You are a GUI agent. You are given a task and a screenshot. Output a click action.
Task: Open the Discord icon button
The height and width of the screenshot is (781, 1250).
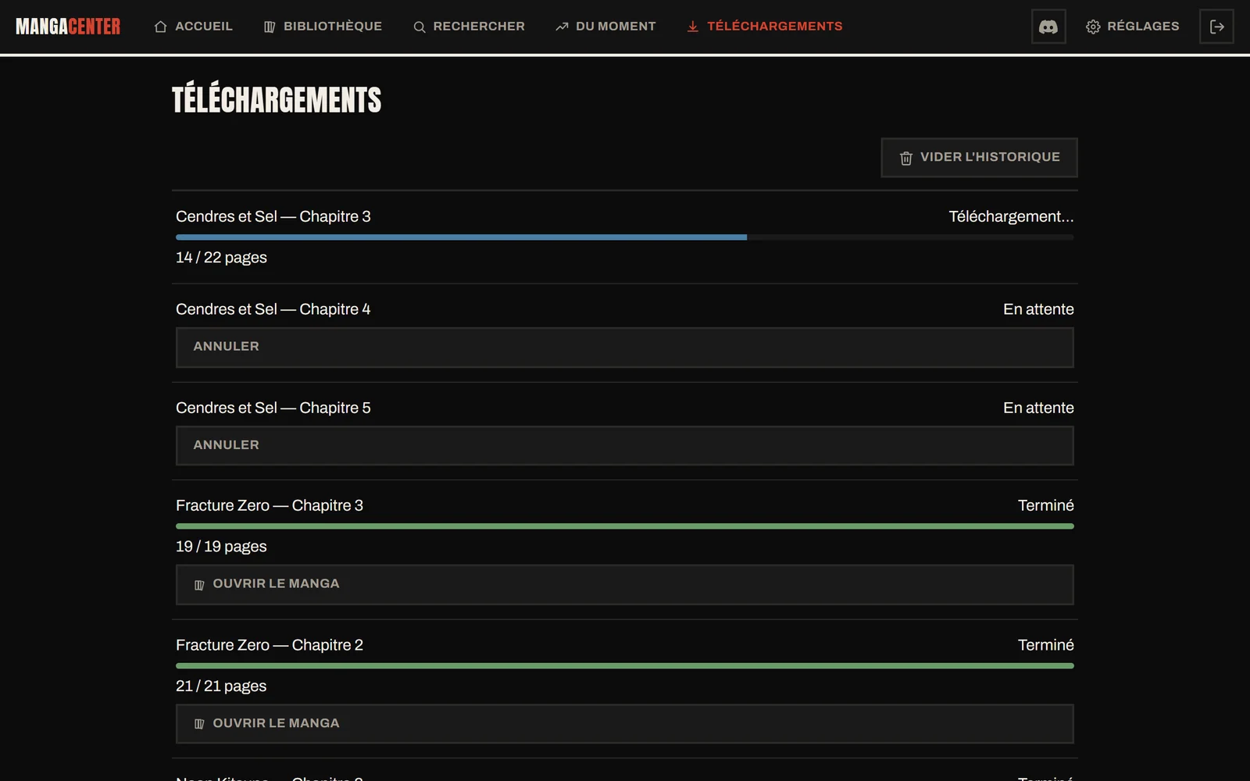pos(1048,27)
